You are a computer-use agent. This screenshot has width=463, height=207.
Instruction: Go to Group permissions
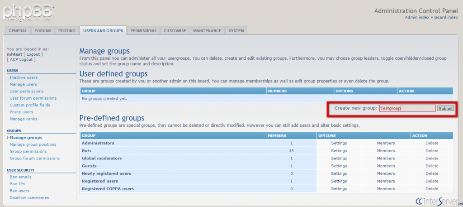pyautogui.click(x=28, y=151)
